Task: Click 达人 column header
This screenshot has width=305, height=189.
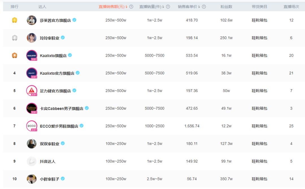Action: click(x=42, y=6)
